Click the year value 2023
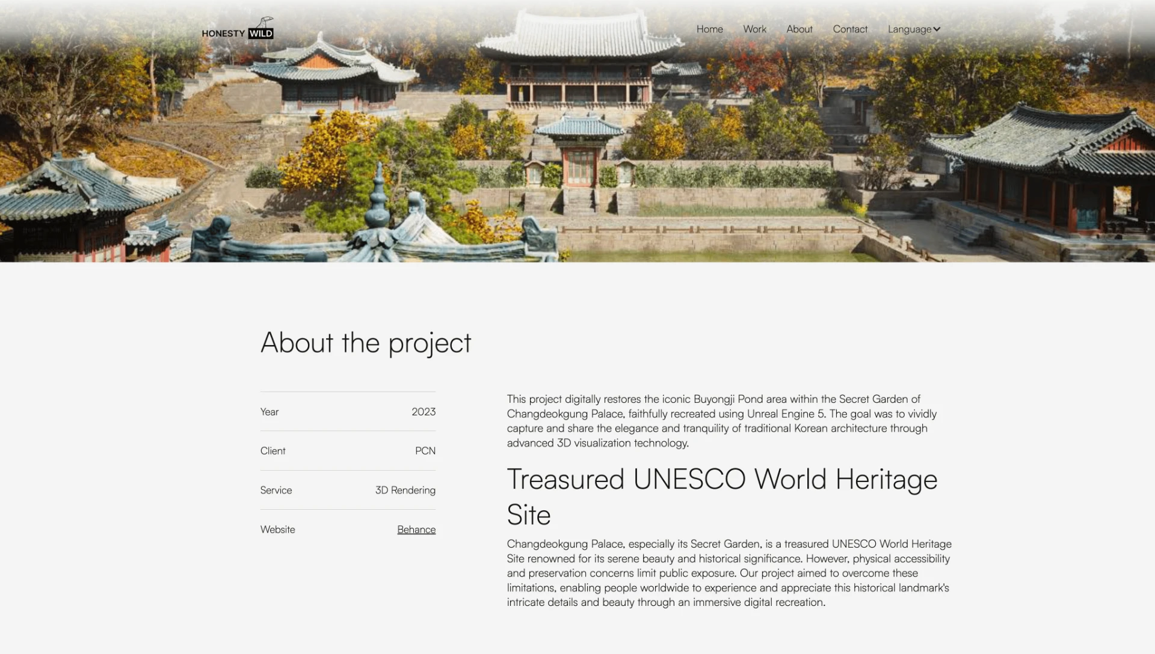Image resolution: width=1155 pixels, height=654 pixels. pyautogui.click(x=423, y=412)
